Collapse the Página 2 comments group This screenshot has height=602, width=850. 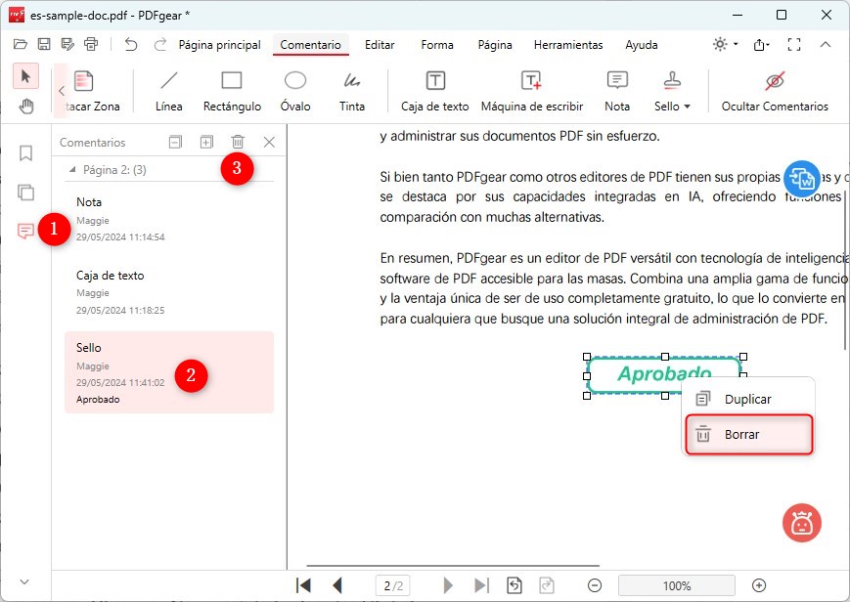72,168
